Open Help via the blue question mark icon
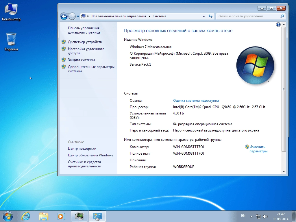Image resolution: width=296 pixels, height=222 pixels. pos(278,25)
